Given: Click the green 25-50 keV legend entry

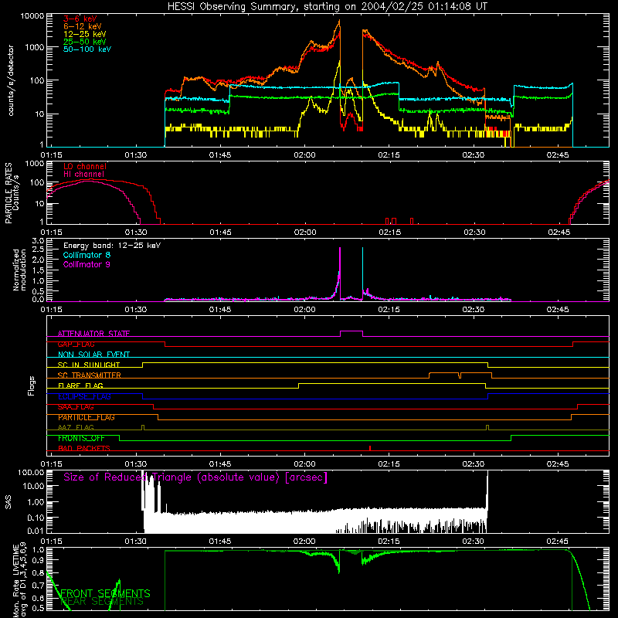Looking at the screenshot, I should [84, 42].
